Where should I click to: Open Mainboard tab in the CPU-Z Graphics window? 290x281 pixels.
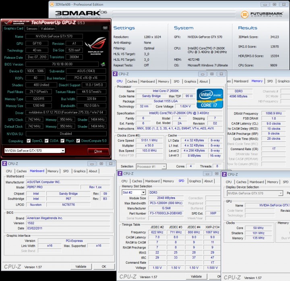point(257,182)
